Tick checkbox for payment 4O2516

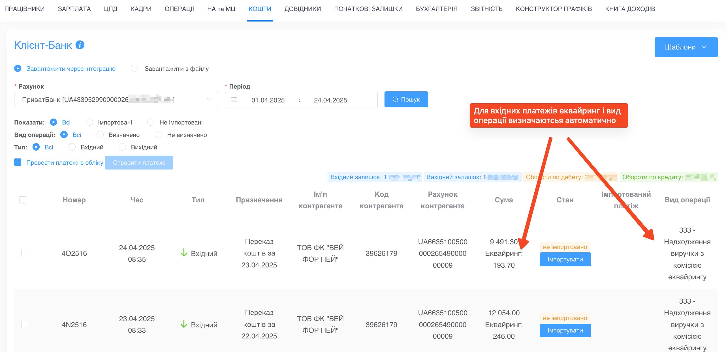25,253
